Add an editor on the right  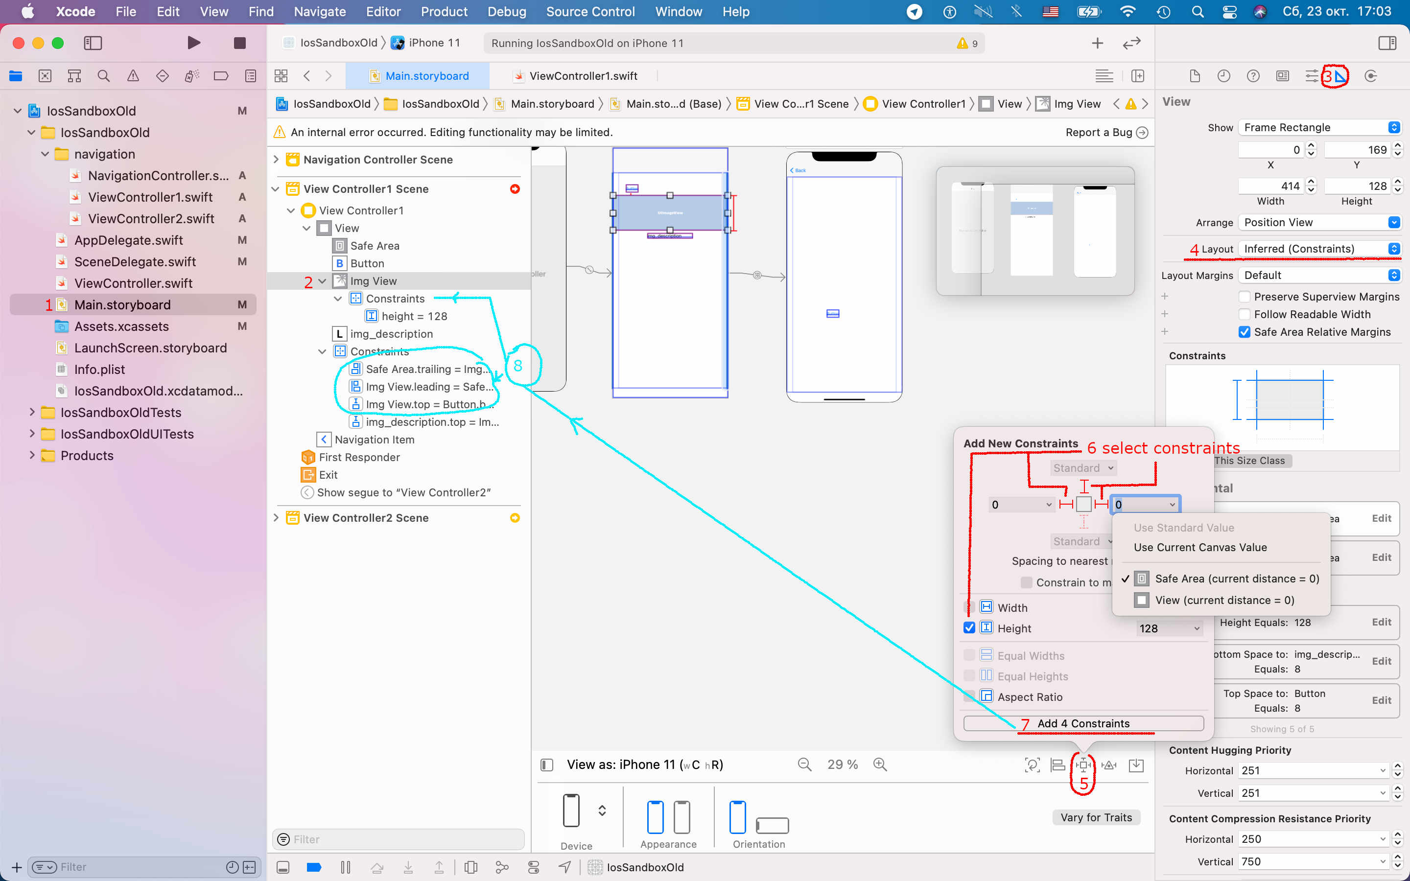click(1137, 76)
